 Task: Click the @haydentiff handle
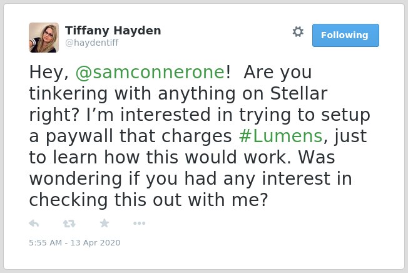pyautogui.click(x=92, y=43)
